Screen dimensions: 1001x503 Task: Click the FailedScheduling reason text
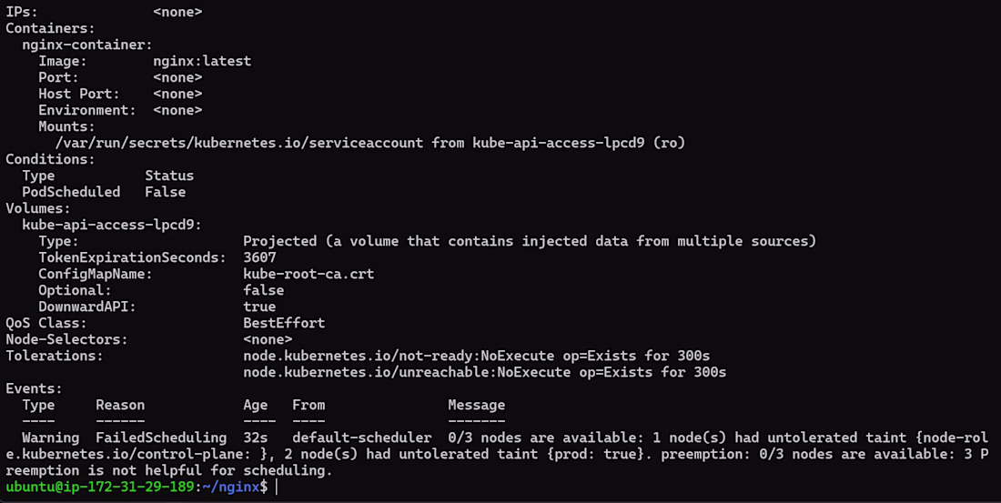[161, 438]
